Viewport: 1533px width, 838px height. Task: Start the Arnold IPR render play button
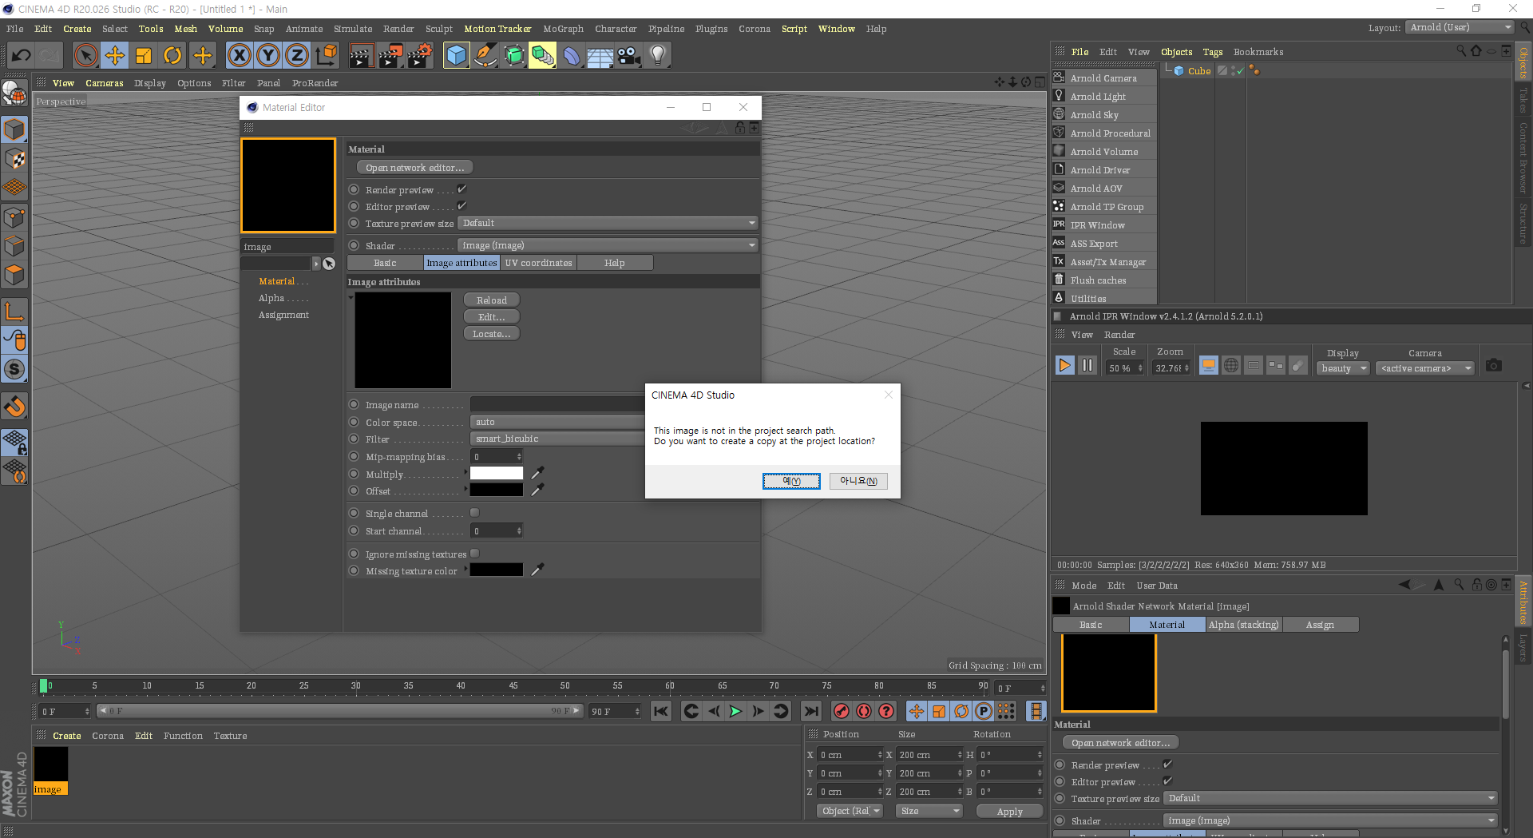(1065, 365)
